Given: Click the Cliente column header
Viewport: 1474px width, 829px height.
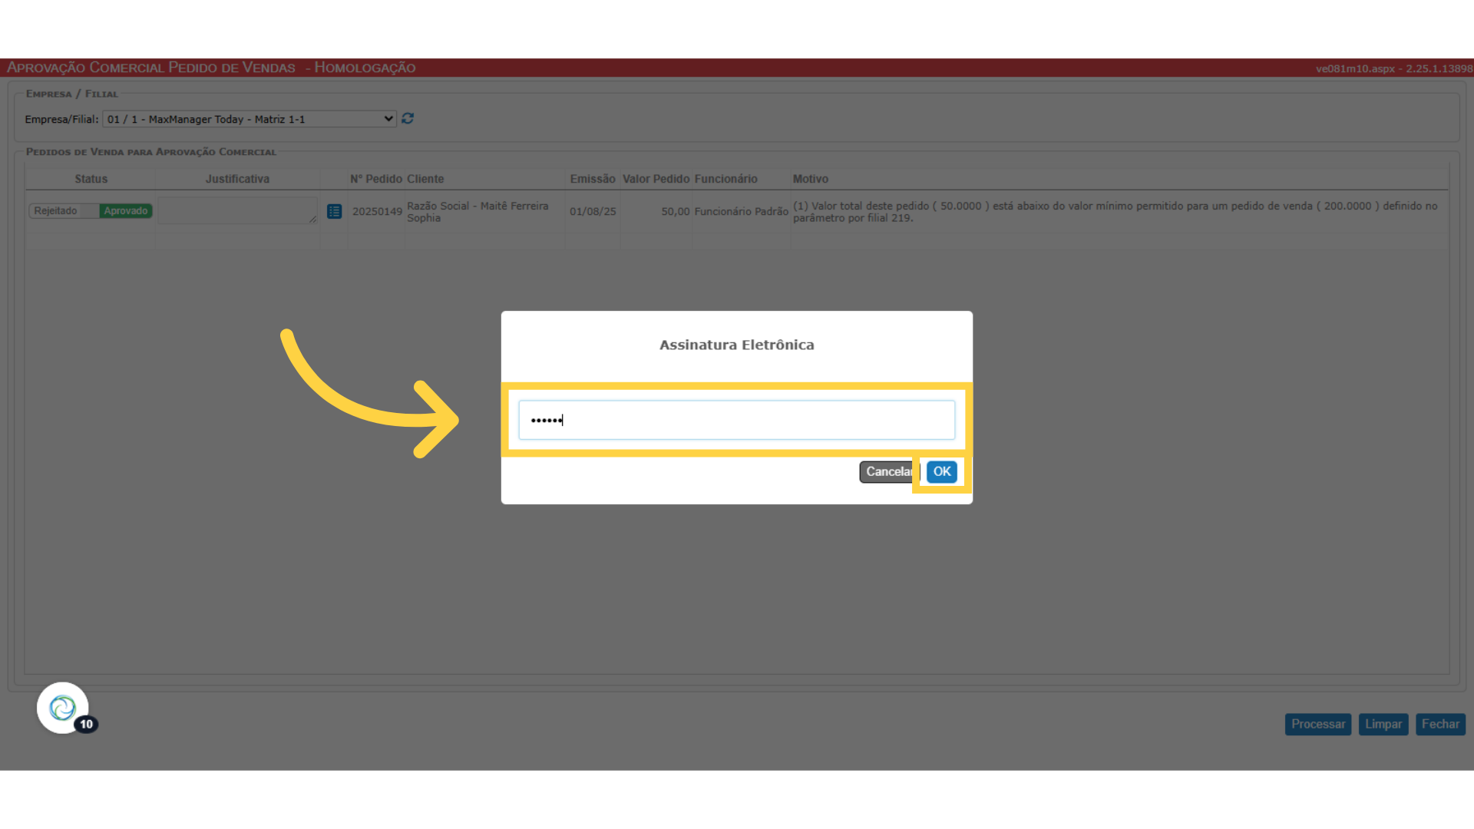Looking at the screenshot, I should (425, 179).
